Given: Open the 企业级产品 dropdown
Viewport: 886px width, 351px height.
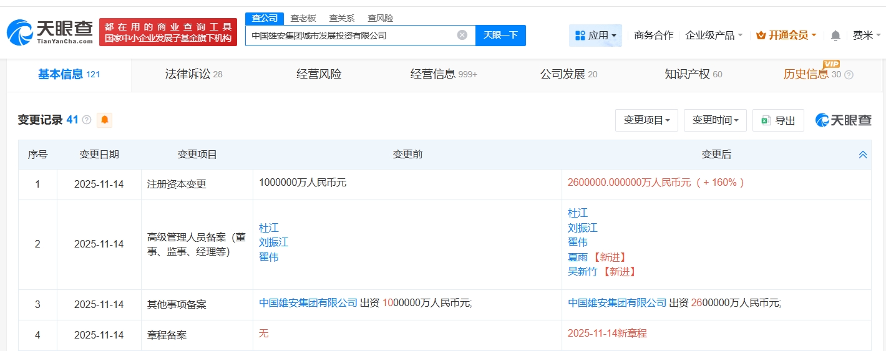Looking at the screenshot, I should coord(714,36).
